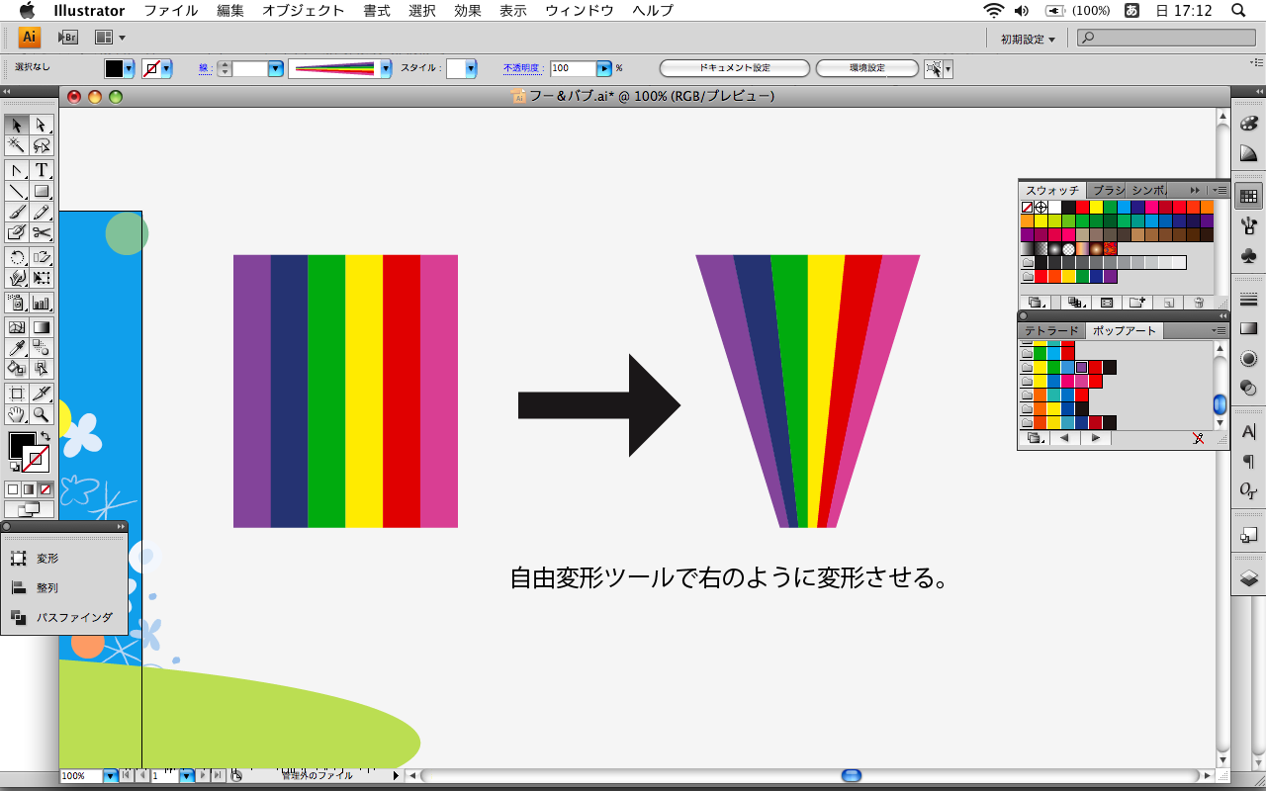Viewport: 1266px width, 791px height.
Task: Open the zoom level dropdown at bottom
Action: (x=110, y=776)
